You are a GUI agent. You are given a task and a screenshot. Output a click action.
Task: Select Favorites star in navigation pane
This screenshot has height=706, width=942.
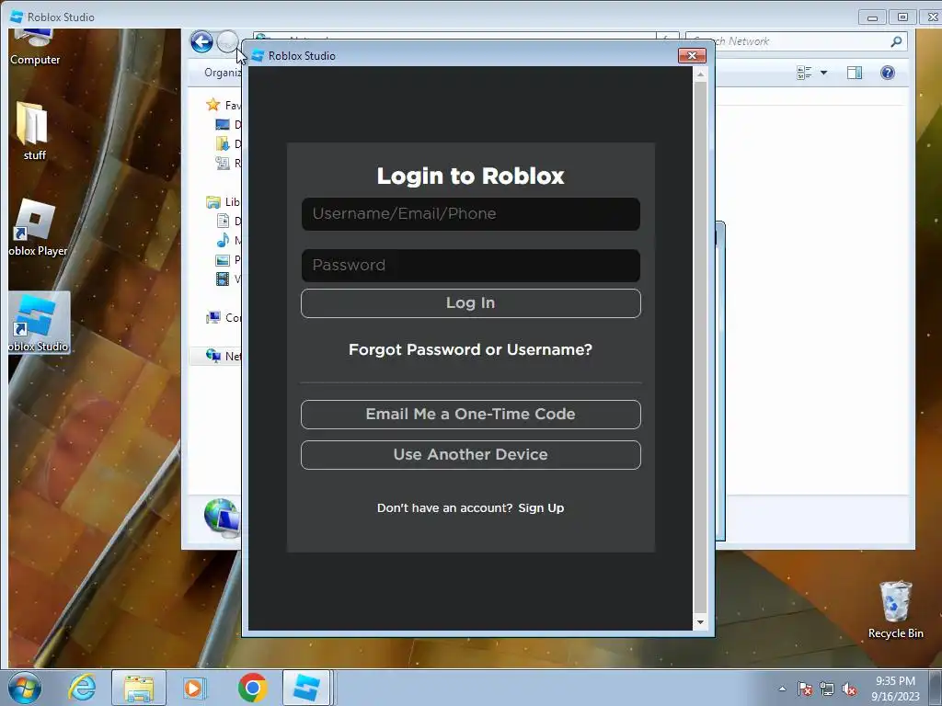[x=213, y=105]
